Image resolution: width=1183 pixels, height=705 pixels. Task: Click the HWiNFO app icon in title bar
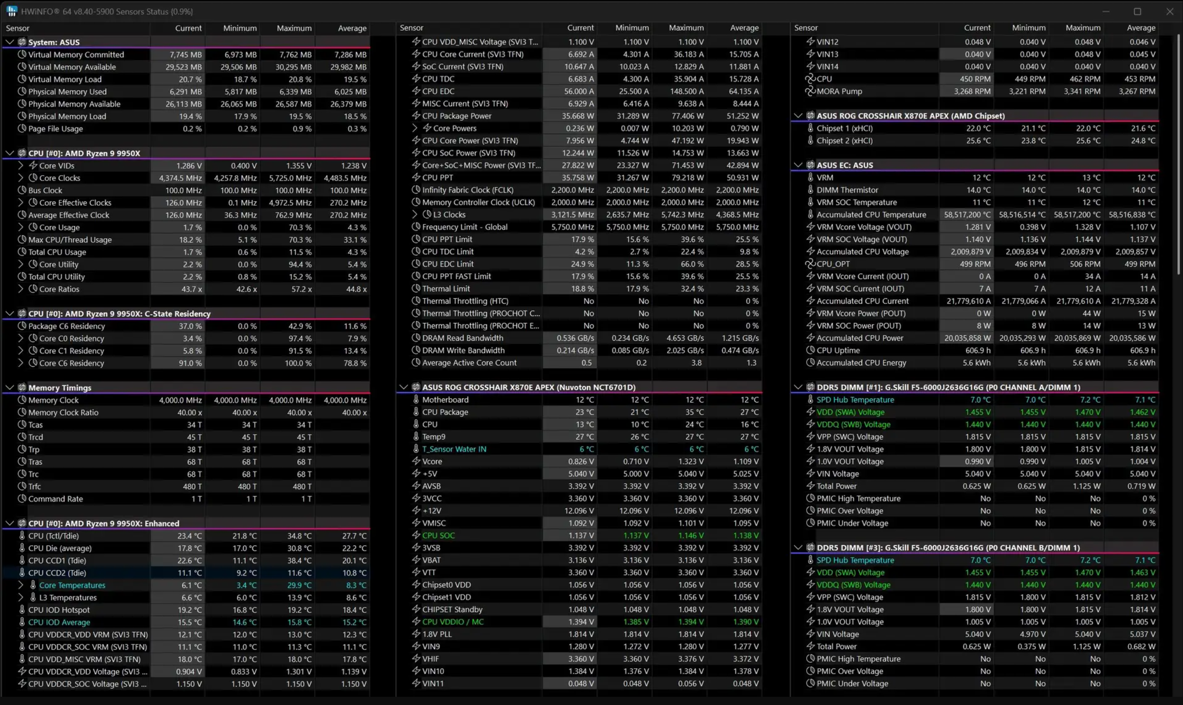pos(12,11)
